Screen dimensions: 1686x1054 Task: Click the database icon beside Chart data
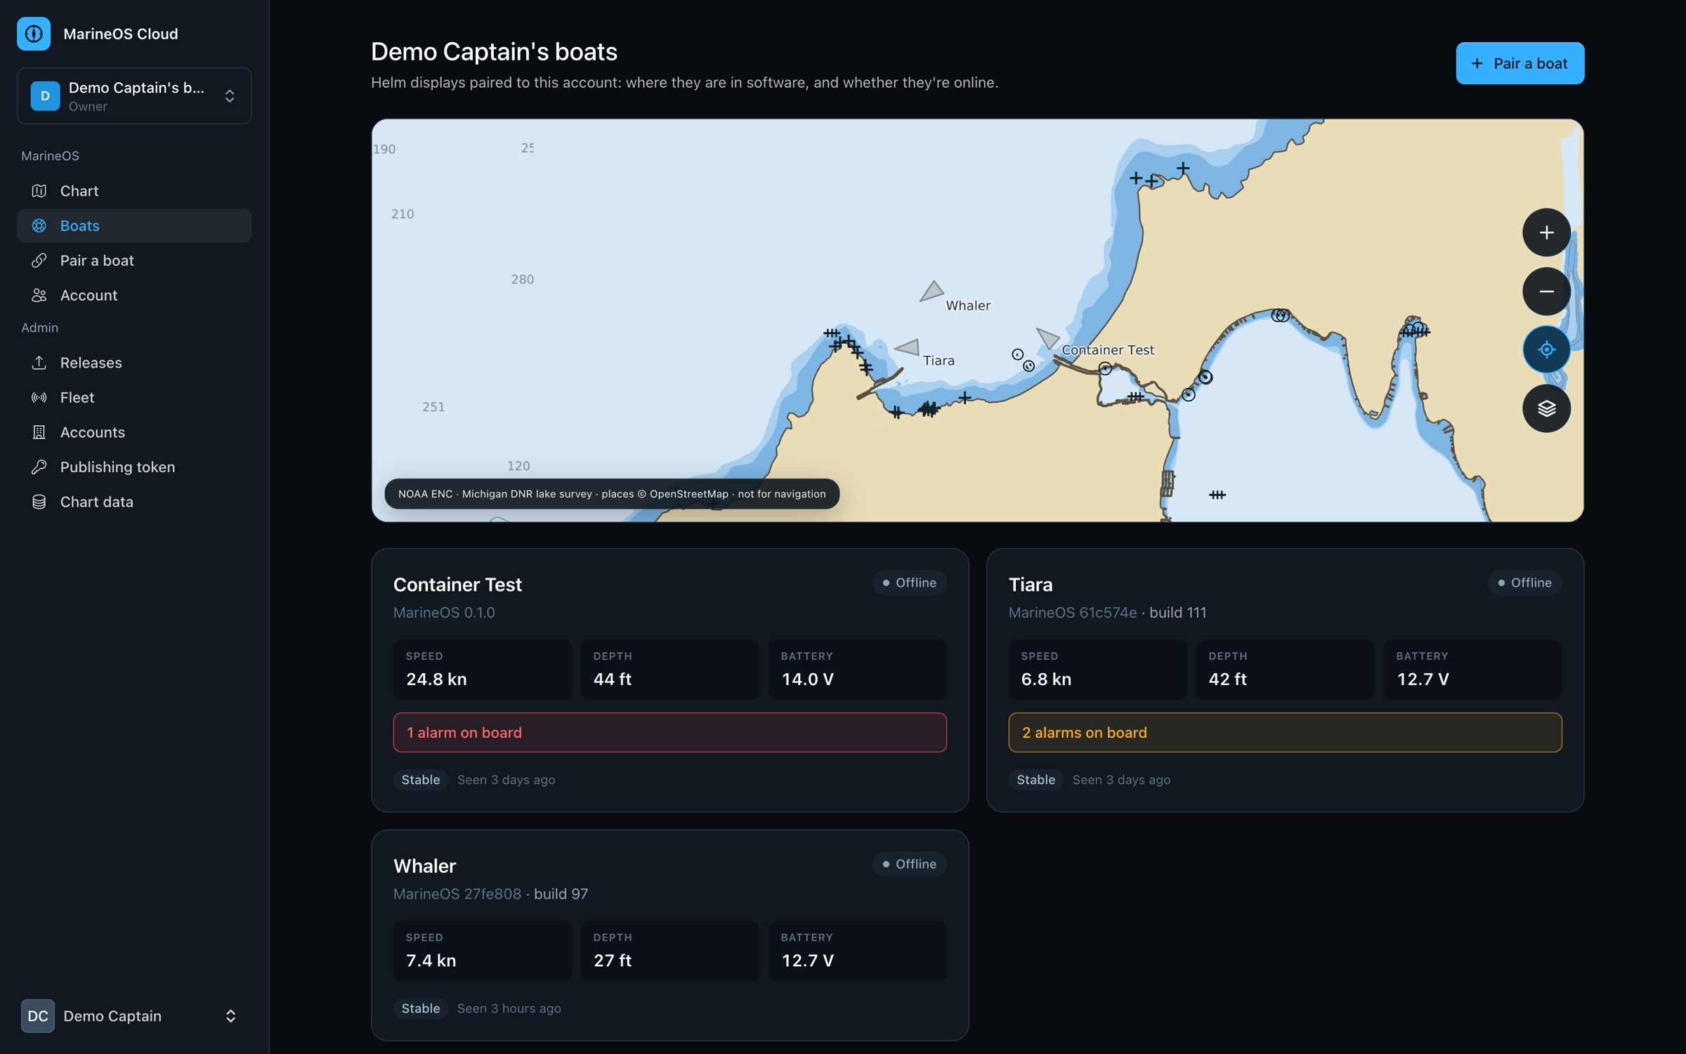tap(39, 502)
